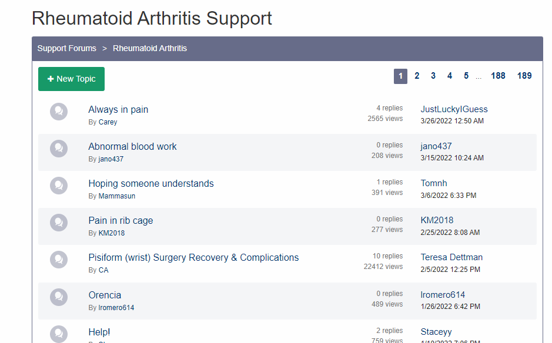Open Pisiform (wrist) Surgery Recovery & Complications thread
The image size is (552, 343).
(x=193, y=257)
